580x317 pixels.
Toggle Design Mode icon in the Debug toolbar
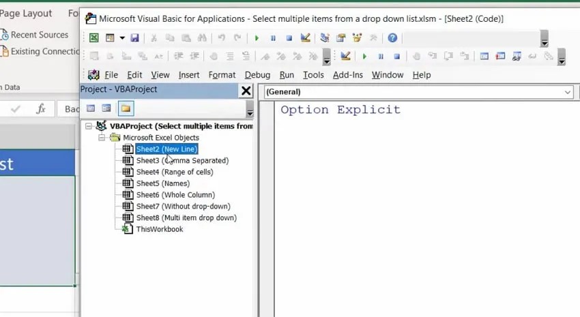coord(345,56)
